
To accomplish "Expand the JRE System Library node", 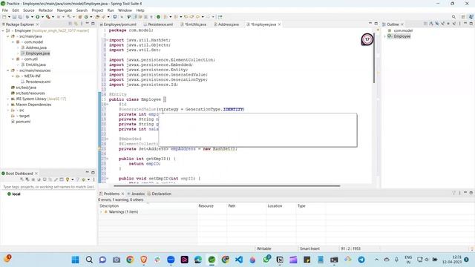I will click(8, 99).
